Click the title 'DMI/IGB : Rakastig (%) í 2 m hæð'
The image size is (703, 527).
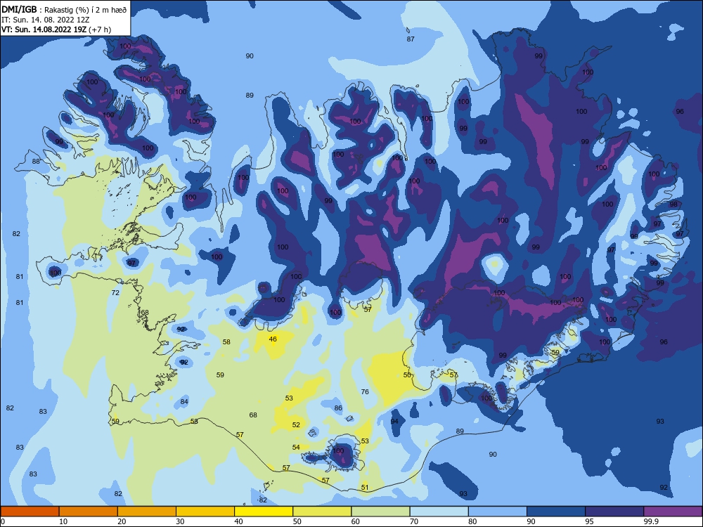point(64,10)
